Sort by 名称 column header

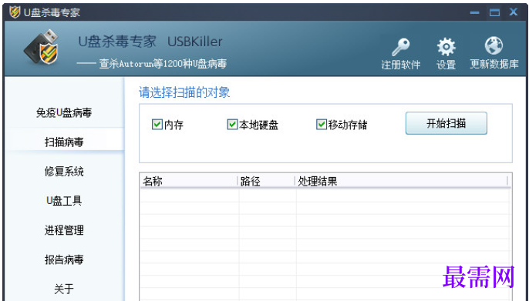coord(189,182)
